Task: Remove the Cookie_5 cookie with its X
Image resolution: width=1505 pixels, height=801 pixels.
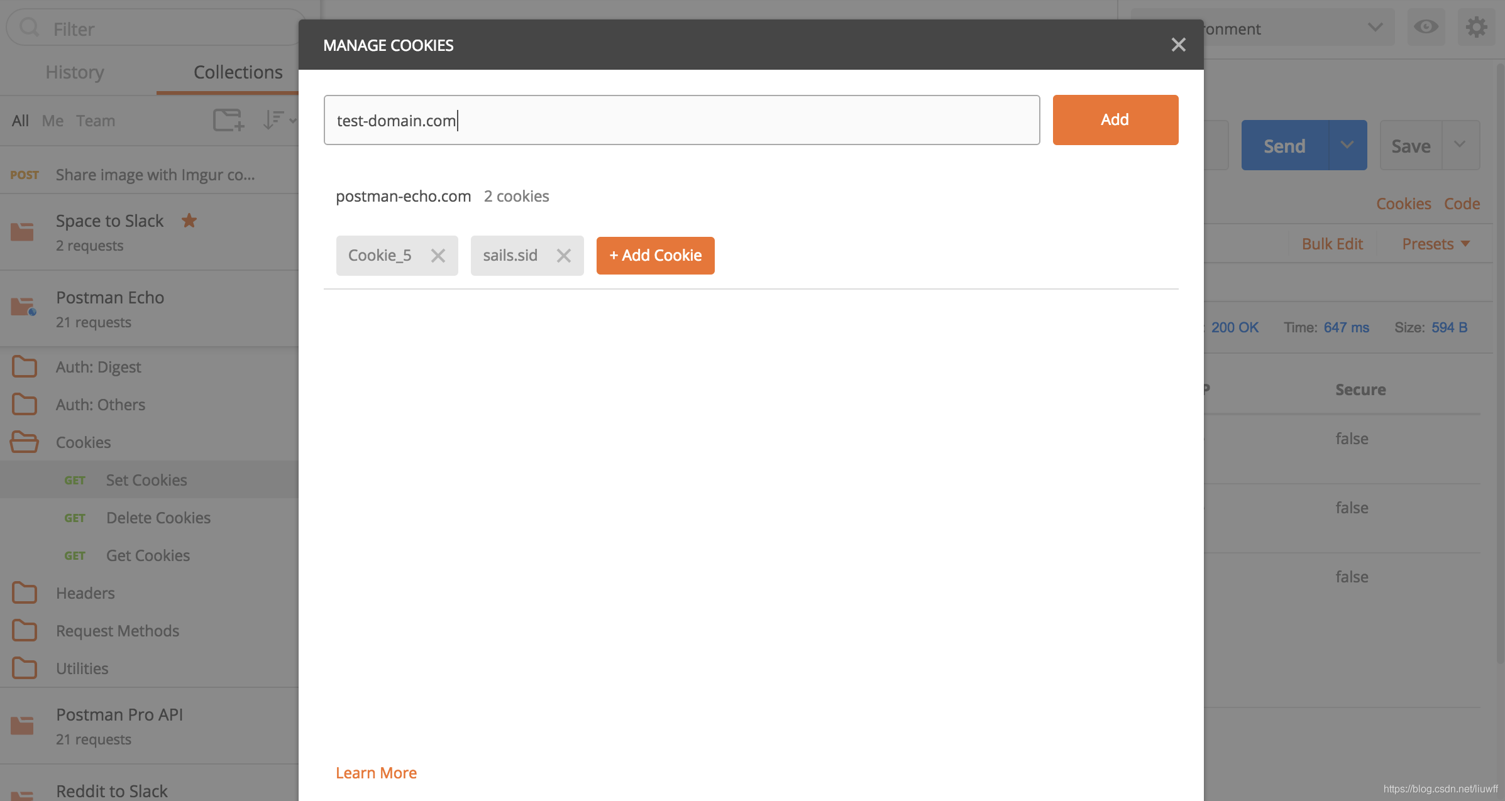Action: (438, 256)
